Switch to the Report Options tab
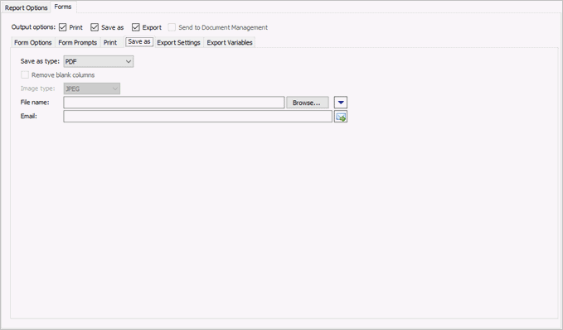The height and width of the screenshot is (330, 563). click(26, 7)
